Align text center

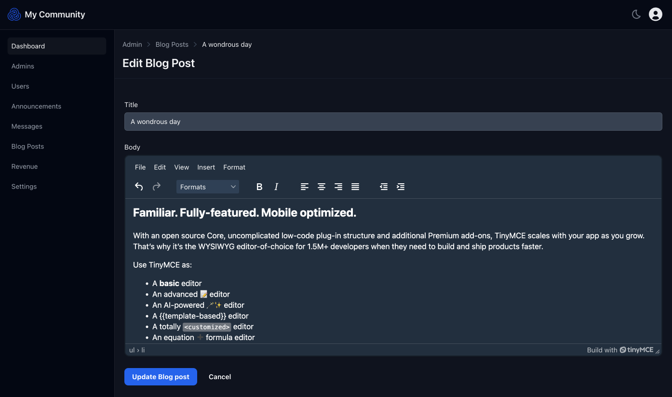(x=322, y=187)
